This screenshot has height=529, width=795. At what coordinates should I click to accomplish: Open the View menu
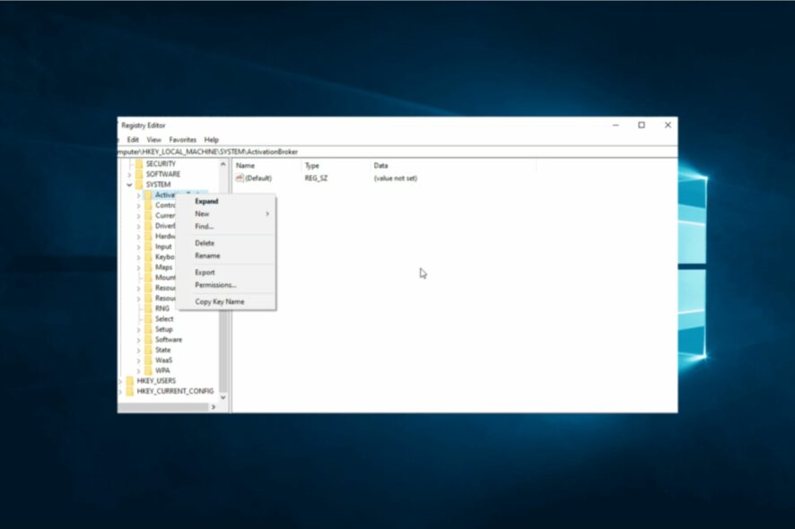pyautogui.click(x=153, y=140)
